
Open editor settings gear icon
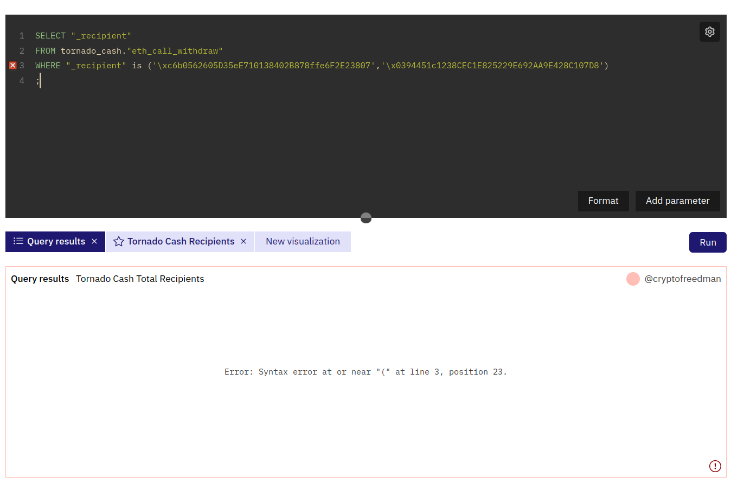click(x=709, y=32)
